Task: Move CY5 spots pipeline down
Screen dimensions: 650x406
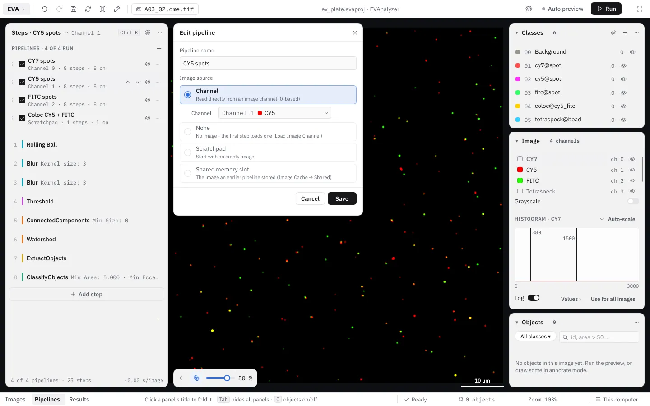Action: (138, 82)
